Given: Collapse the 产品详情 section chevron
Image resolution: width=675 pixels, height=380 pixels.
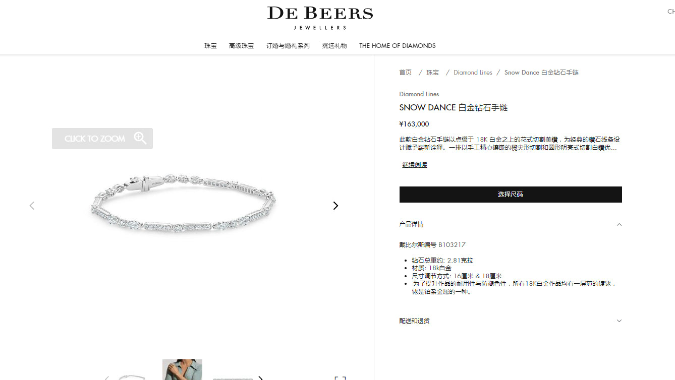Looking at the screenshot, I should click(619, 224).
